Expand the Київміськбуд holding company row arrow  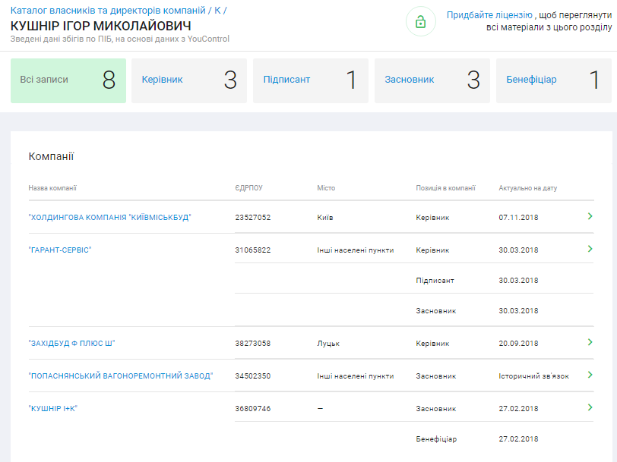590,217
